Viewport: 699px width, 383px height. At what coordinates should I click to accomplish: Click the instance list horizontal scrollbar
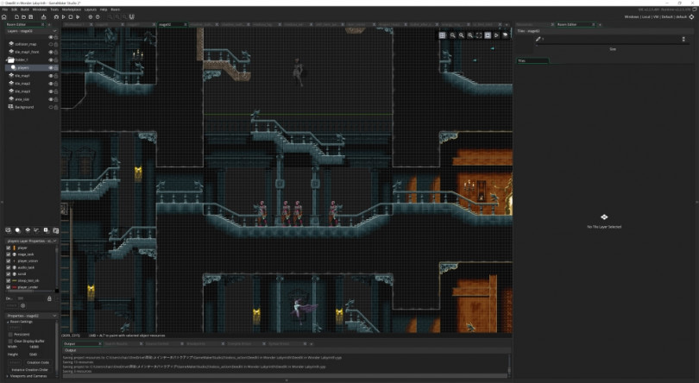click(x=30, y=291)
